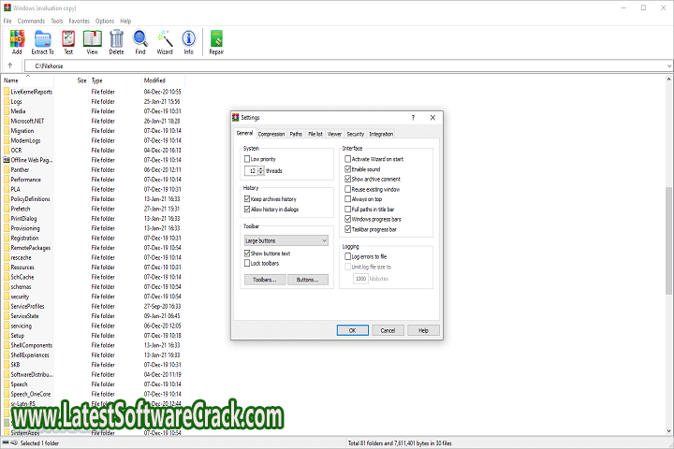Launch the Wizard toolbar icon
The height and width of the screenshot is (449, 674).
pos(165,40)
